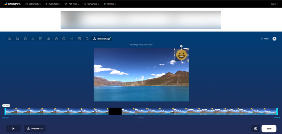Open the Utilities menu
The width and height of the screenshot is (282, 134).
point(110,4)
